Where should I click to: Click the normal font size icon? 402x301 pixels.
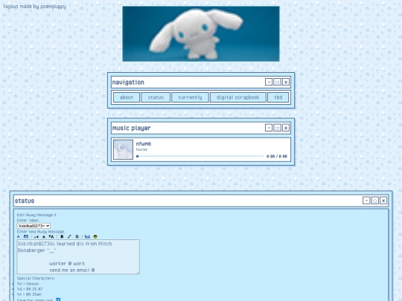pos(44,236)
